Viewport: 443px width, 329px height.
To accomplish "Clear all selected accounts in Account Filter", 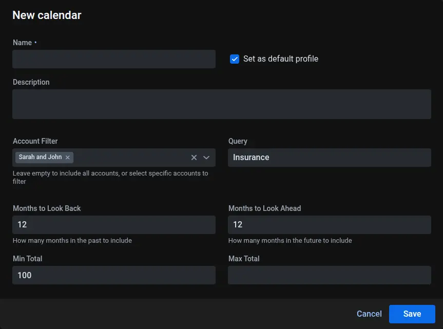I will coord(194,158).
